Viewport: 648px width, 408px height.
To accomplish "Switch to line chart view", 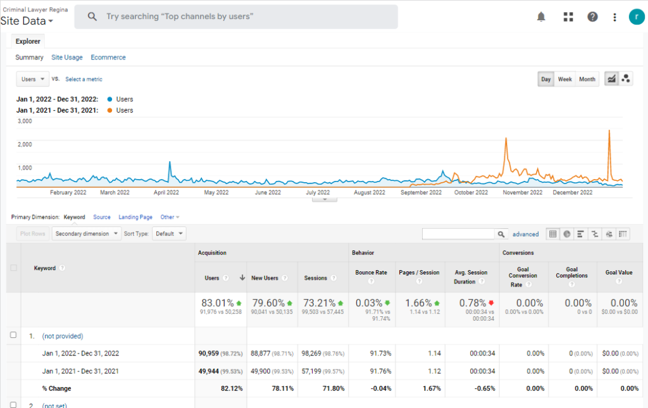I will pos(611,79).
